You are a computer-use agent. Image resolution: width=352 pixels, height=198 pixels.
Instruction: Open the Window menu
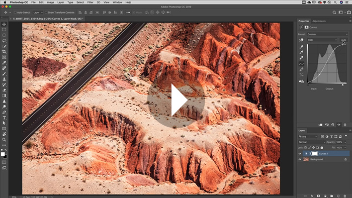(117, 2)
